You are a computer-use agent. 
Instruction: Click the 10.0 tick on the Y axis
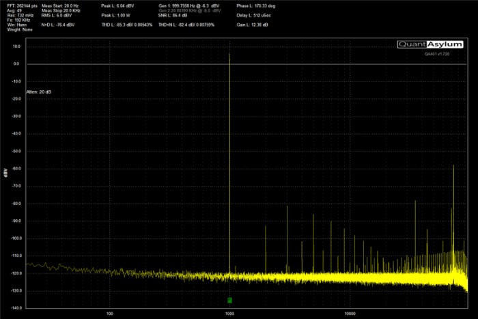point(16,46)
